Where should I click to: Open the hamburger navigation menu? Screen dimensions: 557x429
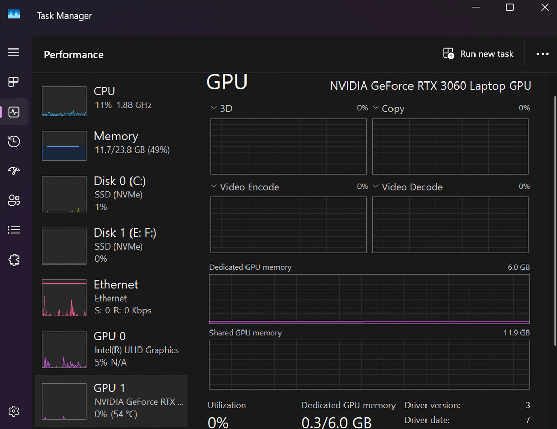coord(13,53)
